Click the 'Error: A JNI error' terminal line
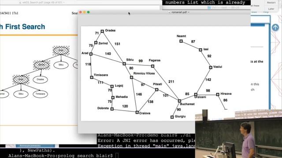 146,140
